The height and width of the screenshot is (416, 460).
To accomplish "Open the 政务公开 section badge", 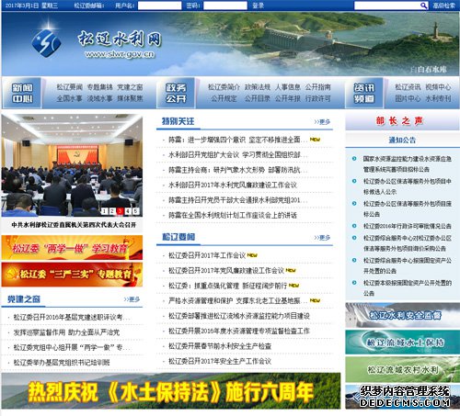I will [x=176, y=93].
